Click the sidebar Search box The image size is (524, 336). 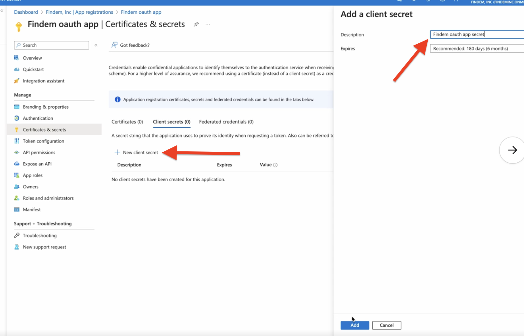(x=51, y=45)
